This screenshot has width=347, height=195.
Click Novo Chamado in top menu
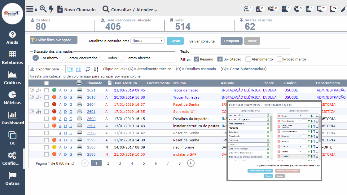coord(77,10)
